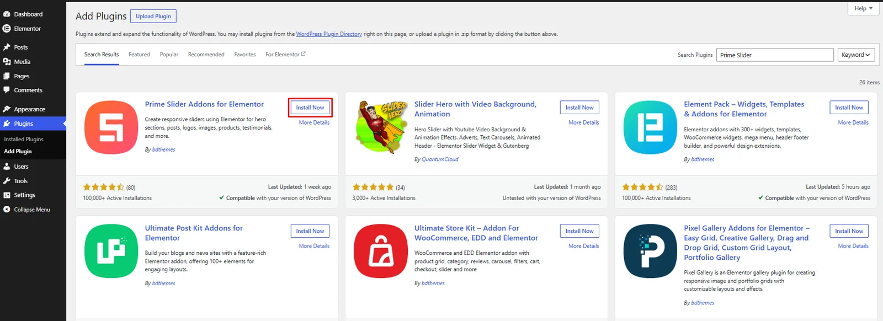Click the QuantumCloud author link

tap(440, 159)
